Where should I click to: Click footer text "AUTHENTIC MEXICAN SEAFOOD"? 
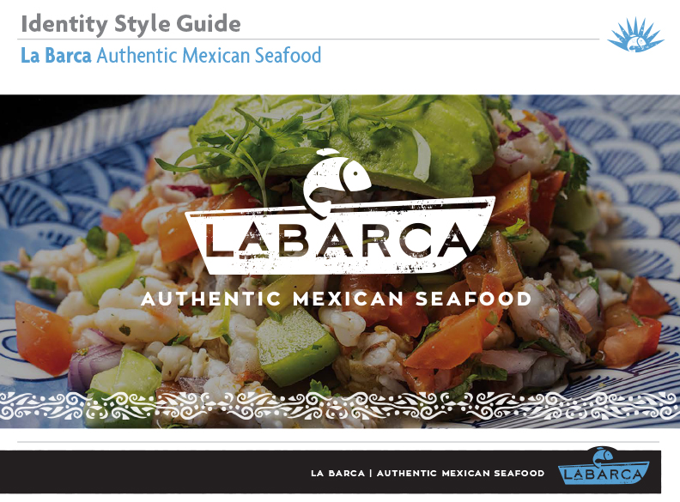460,474
